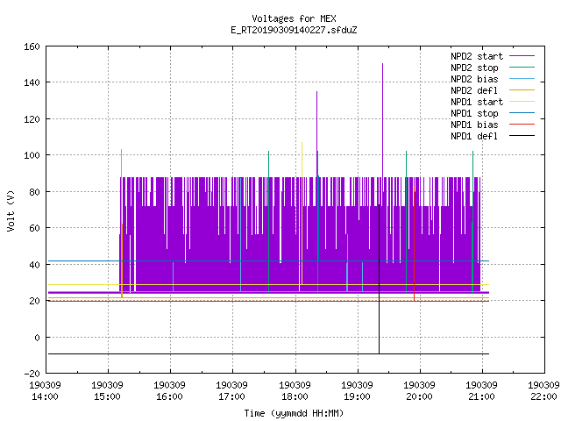Click the 190309 15:00 x-axis tick label
The image size is (561, 421).
pyautogui.click(x=107, y=391)
